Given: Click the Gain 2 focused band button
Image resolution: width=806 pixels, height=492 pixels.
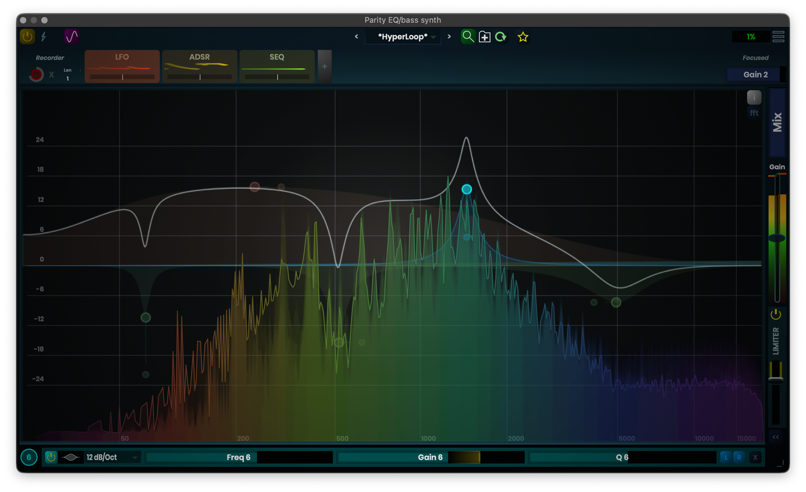Looking at the screenshot, I should (754, 74).
